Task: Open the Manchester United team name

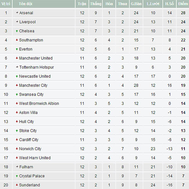Action: [36, 58]
